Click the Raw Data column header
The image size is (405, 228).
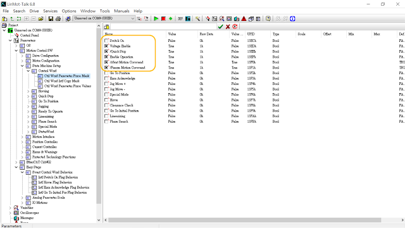click(x=213, y=34)
